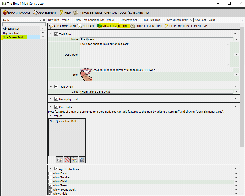Click the trait Name input field
The width and height of the screenshot is (245, 196).
(x=157, y=39)
